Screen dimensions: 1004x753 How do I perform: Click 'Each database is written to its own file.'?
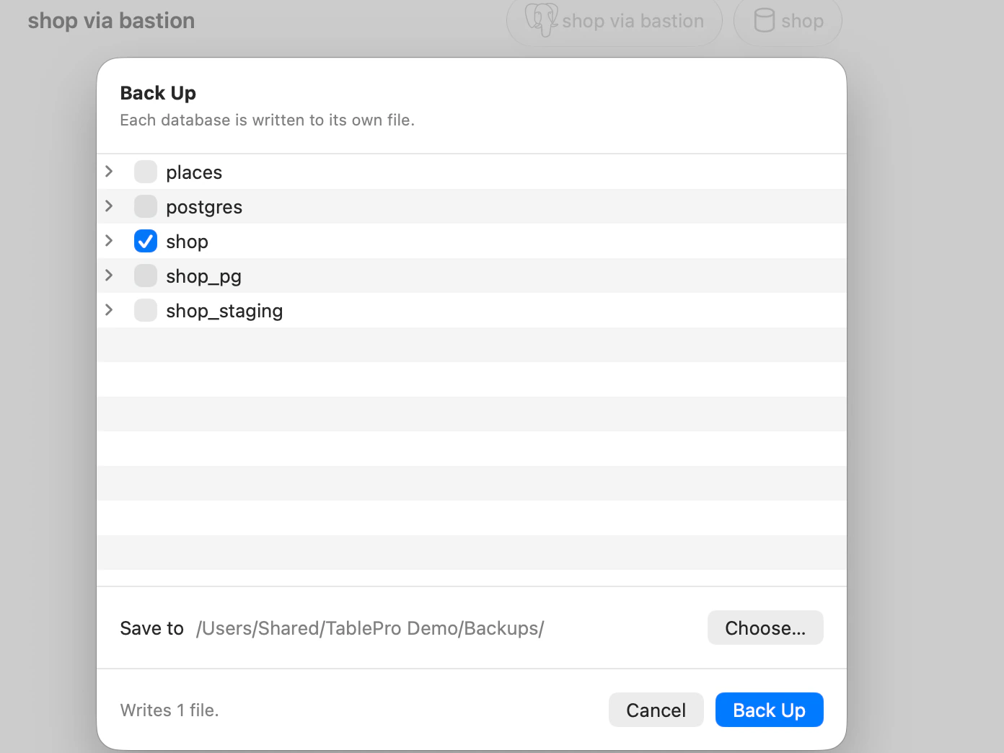pos(267,120)
